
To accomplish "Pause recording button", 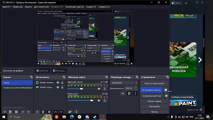I will (166, 90).
